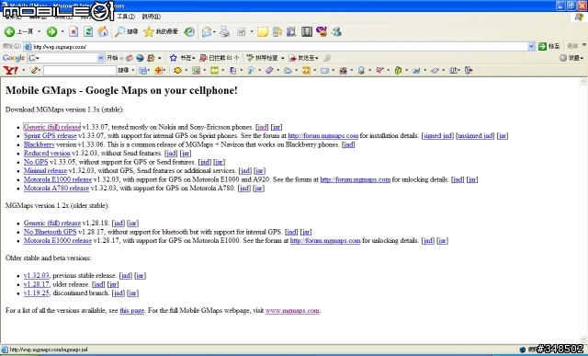Click the v1.32.03 previous stable release link
588x356 pixels.
click(x=37, y=276)
